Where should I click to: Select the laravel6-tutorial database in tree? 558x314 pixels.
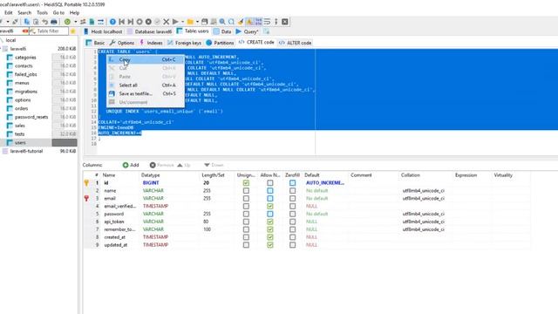point(26,151)
